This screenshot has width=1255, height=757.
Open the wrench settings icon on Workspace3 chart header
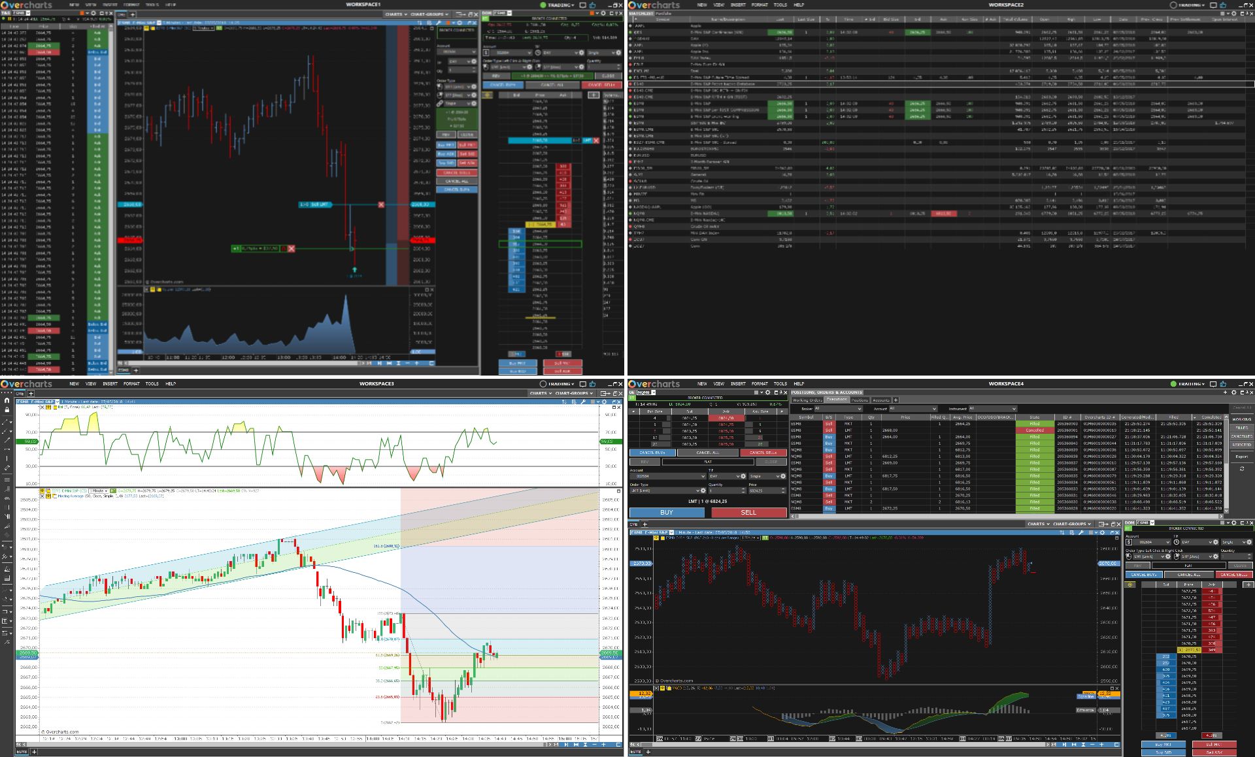pos(582,402)
